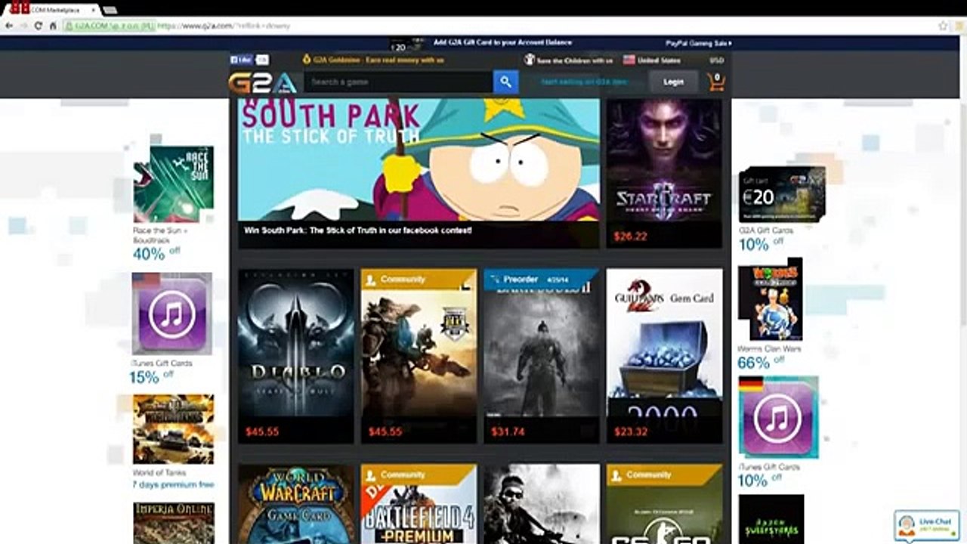Click the Login button

tap(673, 82)
